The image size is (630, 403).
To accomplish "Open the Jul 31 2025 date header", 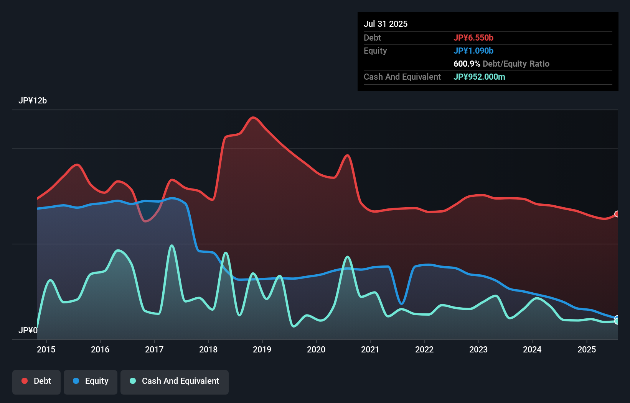I will pyautogui.click(x=386, y=23).
